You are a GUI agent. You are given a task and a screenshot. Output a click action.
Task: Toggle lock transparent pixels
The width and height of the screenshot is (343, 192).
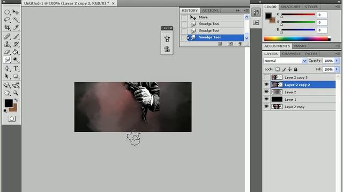point(278,69)
